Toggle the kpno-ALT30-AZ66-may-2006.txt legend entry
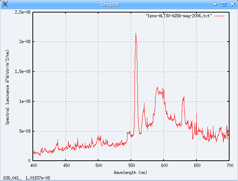The height and width of the screenshot is (181, 238). click(x=179, y=17)
